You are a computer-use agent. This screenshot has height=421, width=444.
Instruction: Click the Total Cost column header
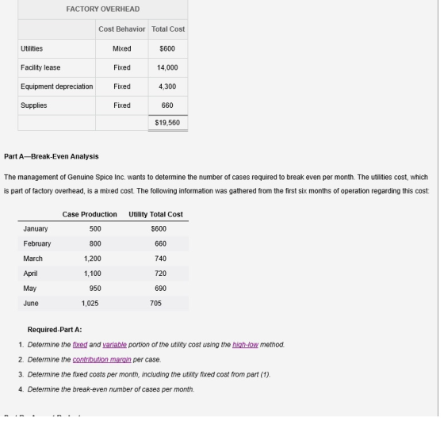click(x=168, y=29)
